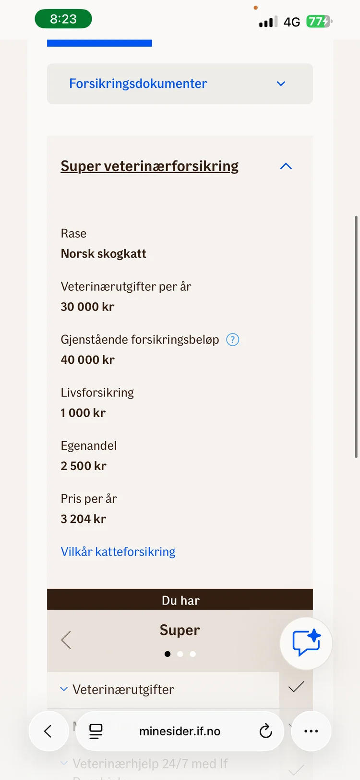Screen dimensions: 360x780
Task: Open the Vilkår katteforsikring link
Action: pos(118,552)
